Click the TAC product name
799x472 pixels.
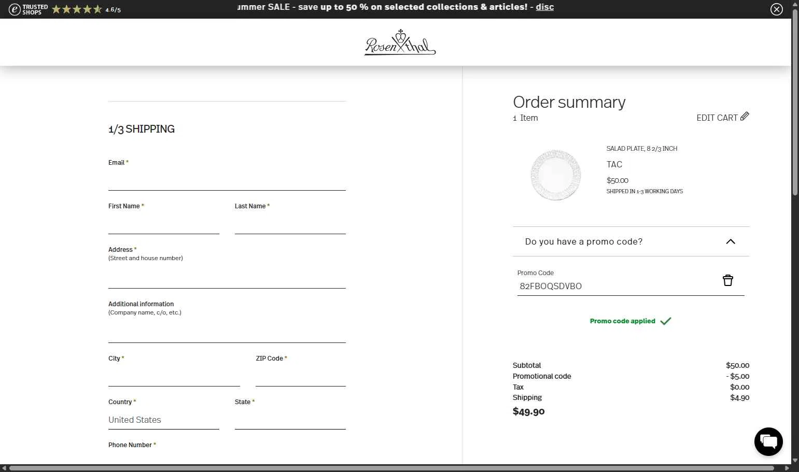[x=614, y=164]
